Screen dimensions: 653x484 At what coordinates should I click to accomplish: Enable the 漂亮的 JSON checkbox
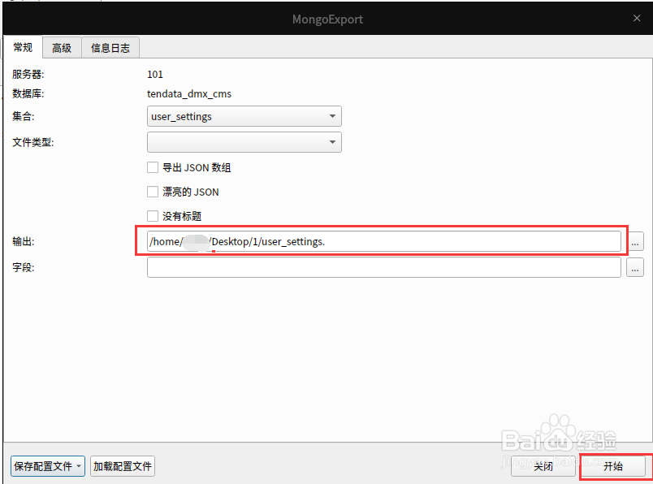153,192
